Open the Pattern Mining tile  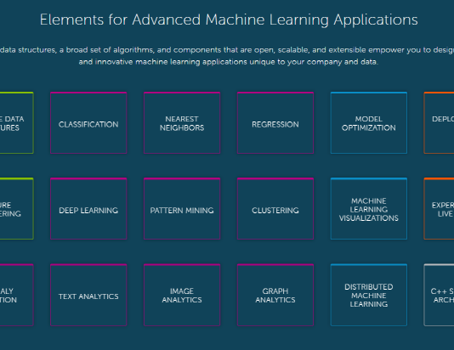point(182,209)
